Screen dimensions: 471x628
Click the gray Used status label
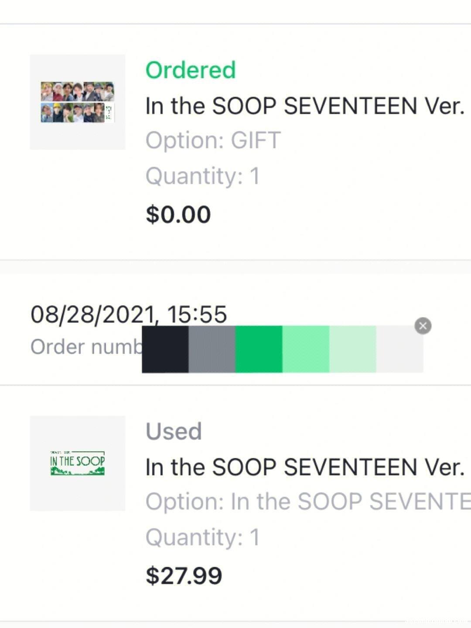pos(174,431)
